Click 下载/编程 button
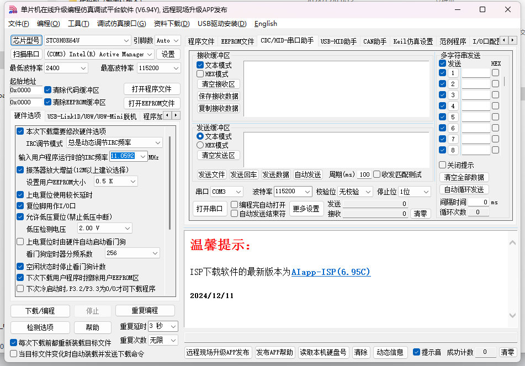Image resolution: width=525 pixels, height=366 pixels. tap(40, 311)
